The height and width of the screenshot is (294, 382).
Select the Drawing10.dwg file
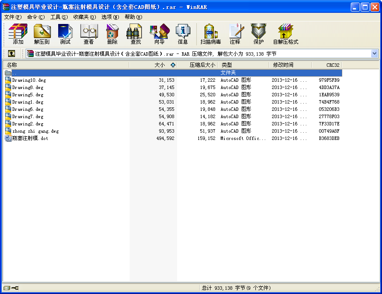29,80
